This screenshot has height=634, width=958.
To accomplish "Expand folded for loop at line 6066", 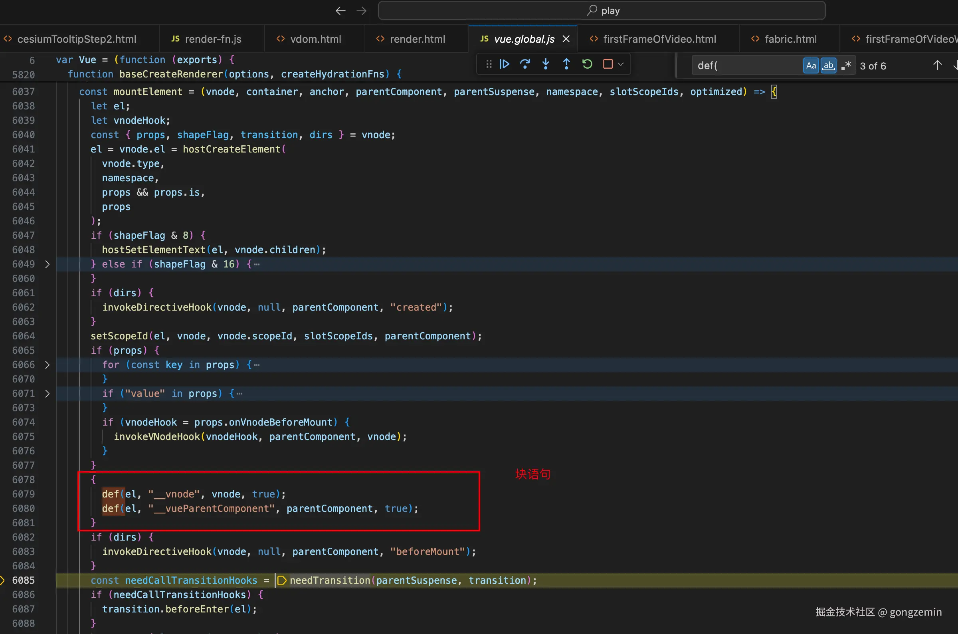I will [47, 365].
